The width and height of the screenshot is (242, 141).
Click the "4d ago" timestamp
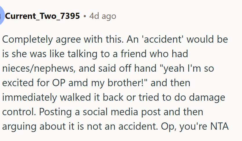103,16
